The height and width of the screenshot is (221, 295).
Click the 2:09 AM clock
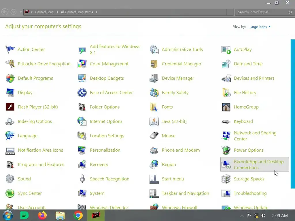(280, 216)
